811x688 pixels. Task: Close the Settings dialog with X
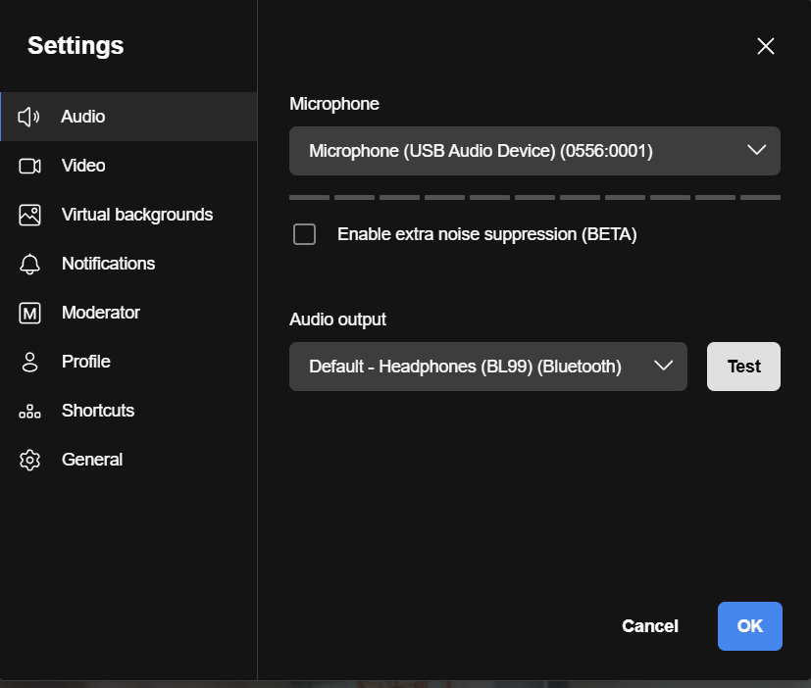(766, 46)
